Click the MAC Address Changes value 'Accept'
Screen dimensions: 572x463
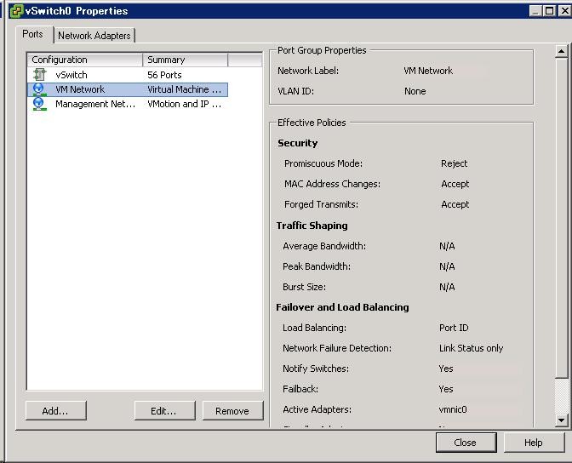[x=455, y=184]
